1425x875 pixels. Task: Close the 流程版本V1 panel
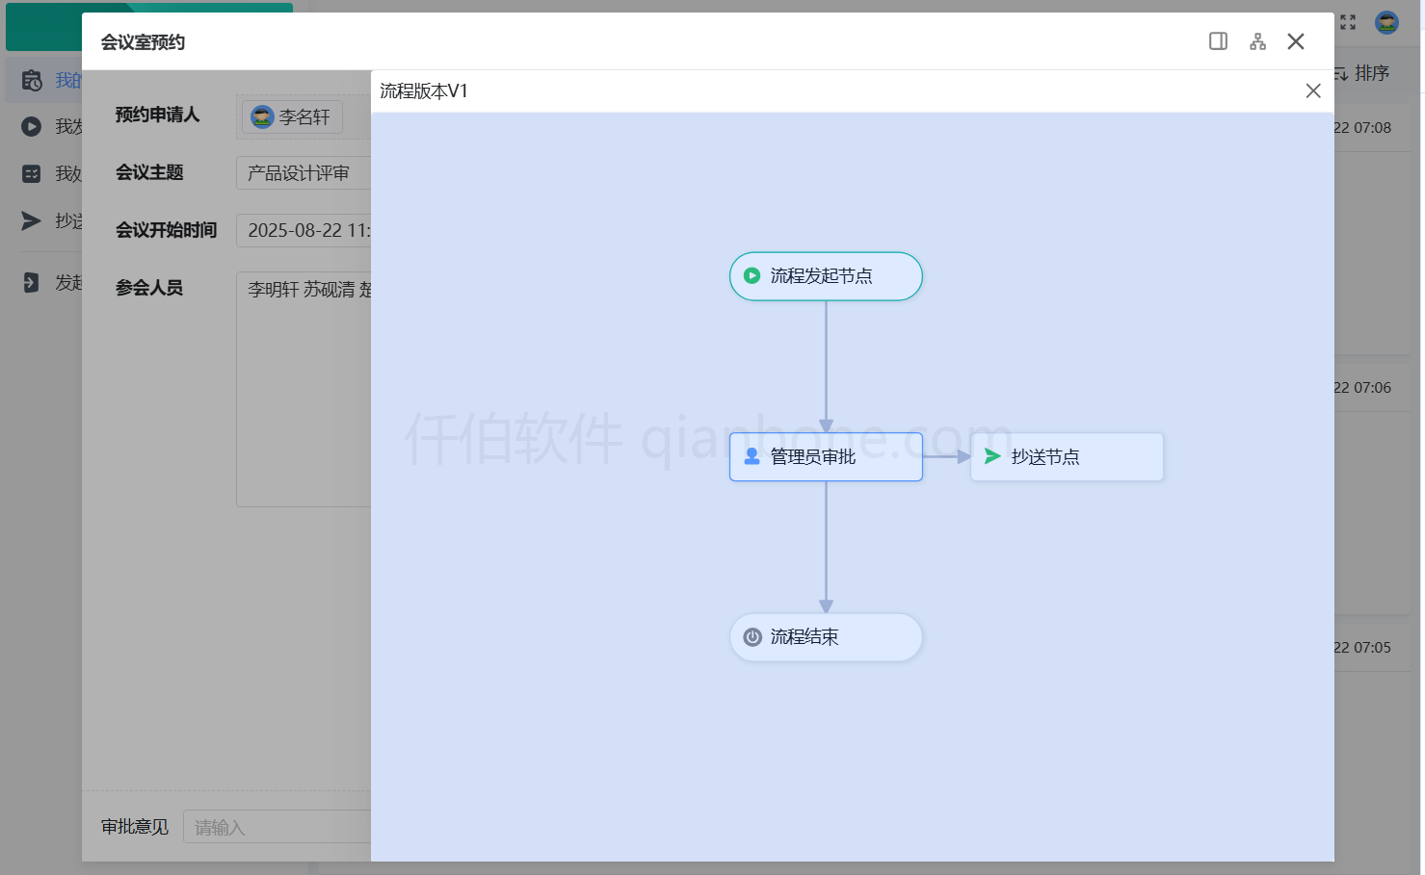tap(1313, 90)
